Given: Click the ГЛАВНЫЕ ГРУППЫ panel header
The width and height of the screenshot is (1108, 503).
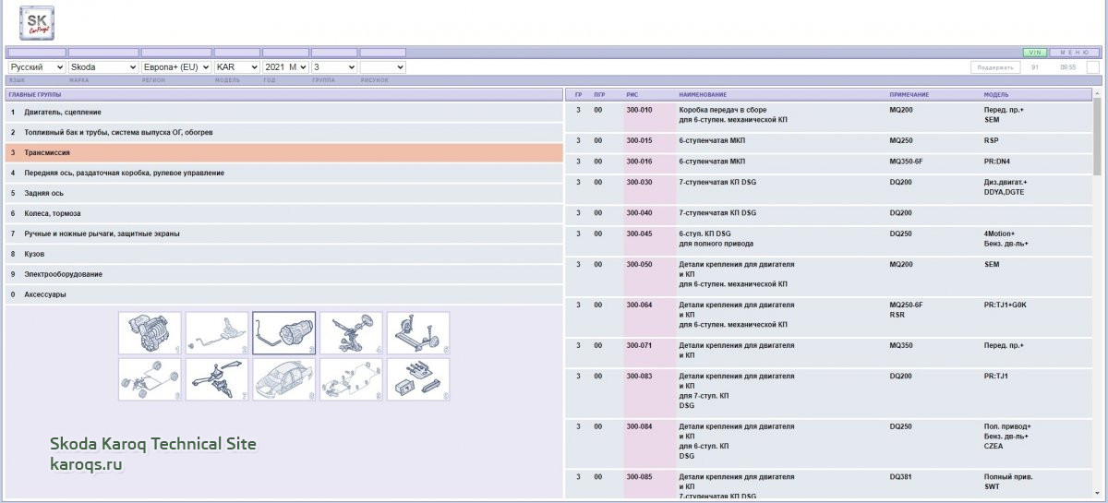Looking at the screenshot, I should tap(284, 95).
